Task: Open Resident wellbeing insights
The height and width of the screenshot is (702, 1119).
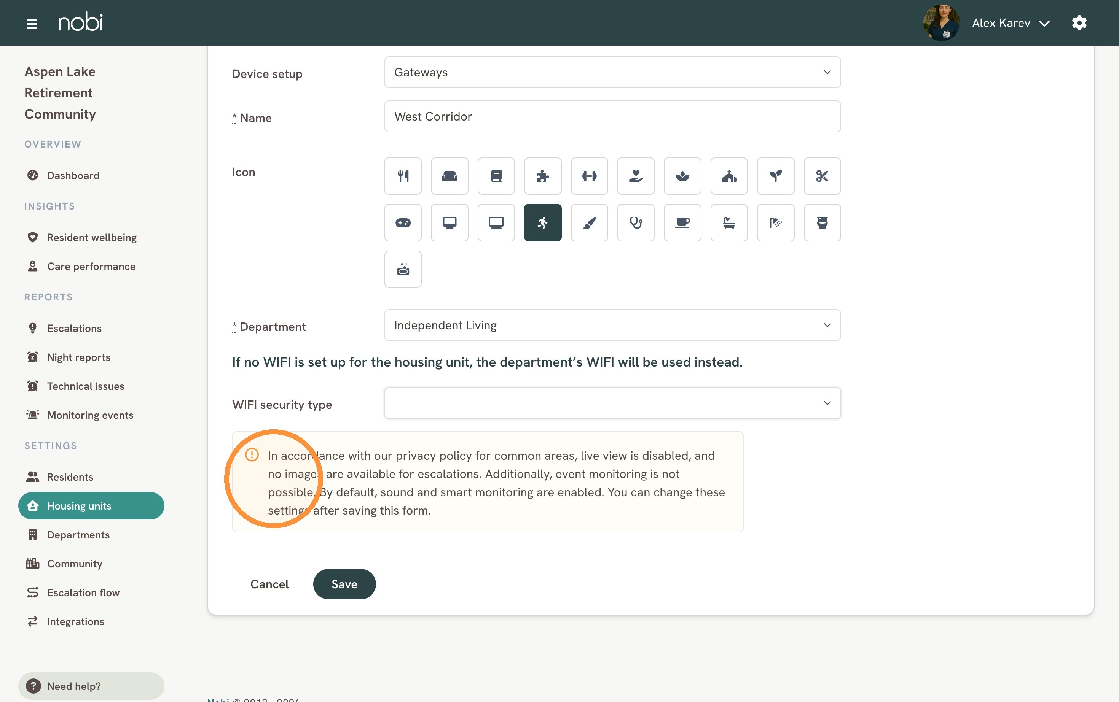Action: (91, 237)
